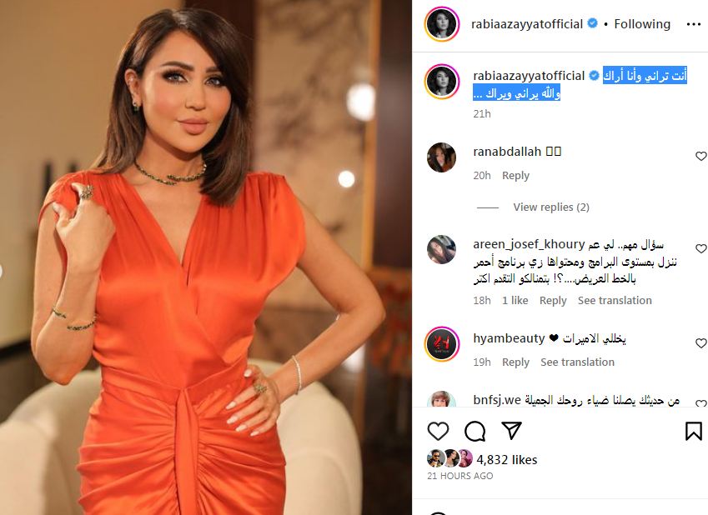
Task: Like hyambeauty's comment heart
Action: click(700, 343)
